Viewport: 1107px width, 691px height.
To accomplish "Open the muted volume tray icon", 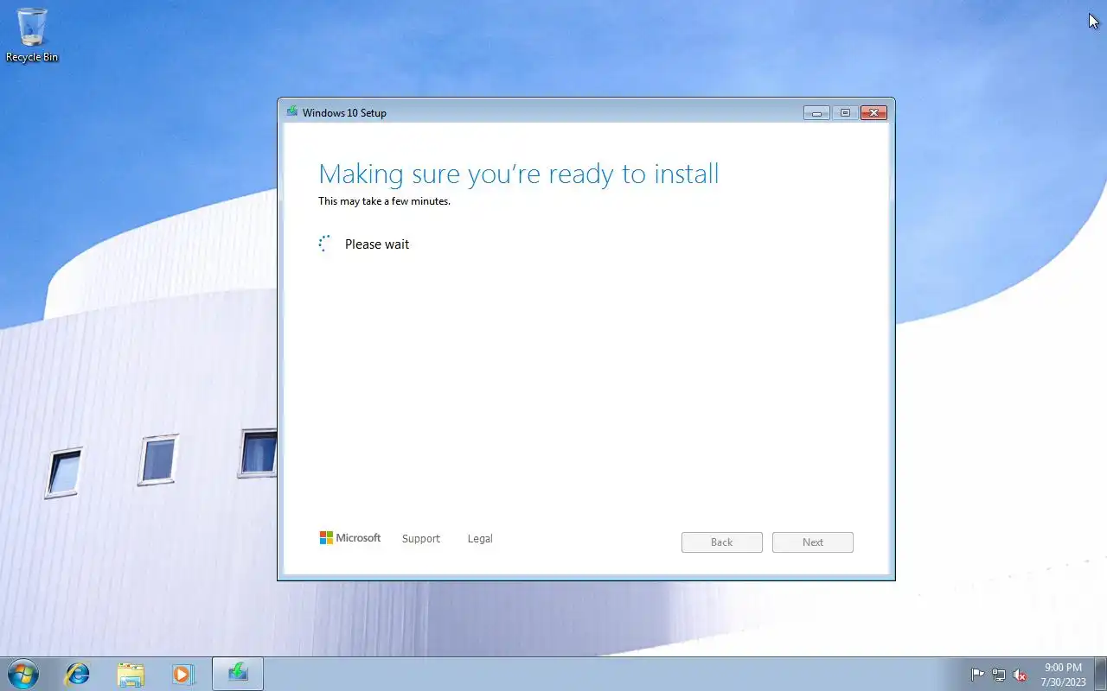I will point(1021,675).
